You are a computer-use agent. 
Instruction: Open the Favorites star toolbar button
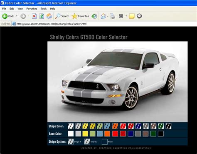(x=80, y=16)
